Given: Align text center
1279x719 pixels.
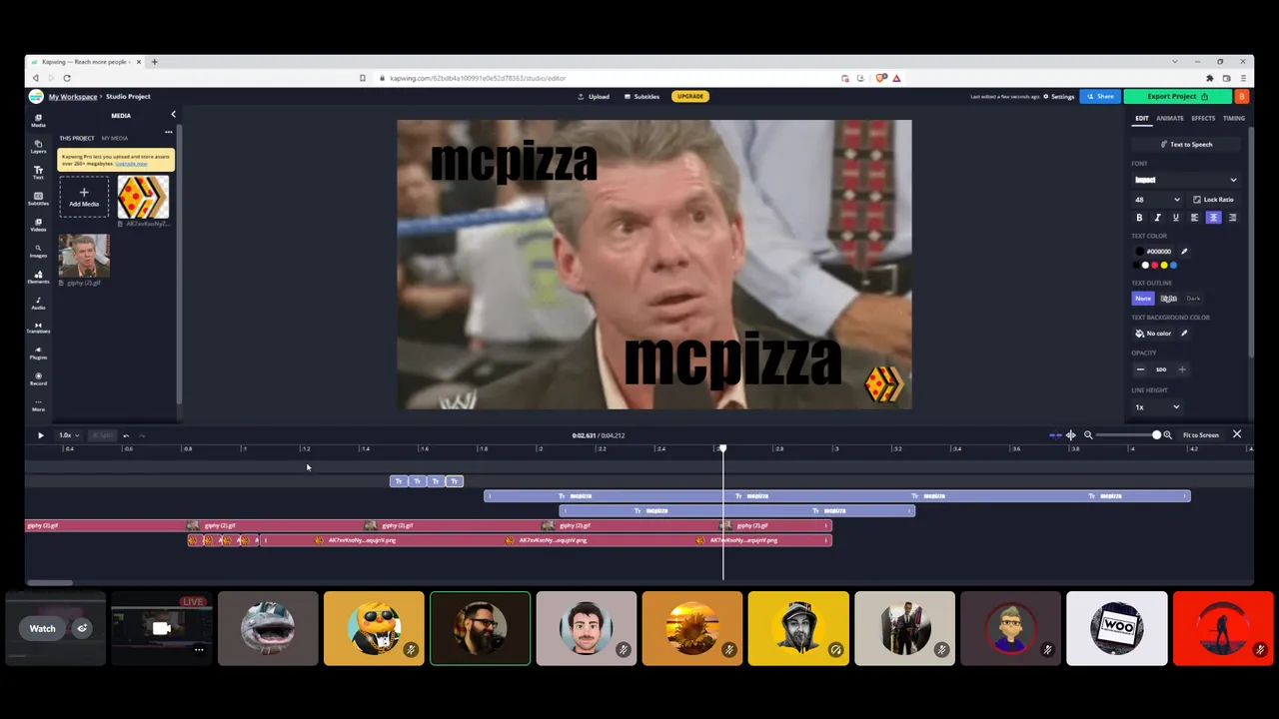Looking at the screenshot, I should (1213, 218).
